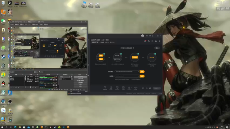Image resolution: width=230 pixels, height=129 pixels.
Task: Click first screen-capture icon in streaming toolbar
Action: [x=105, y=87]
